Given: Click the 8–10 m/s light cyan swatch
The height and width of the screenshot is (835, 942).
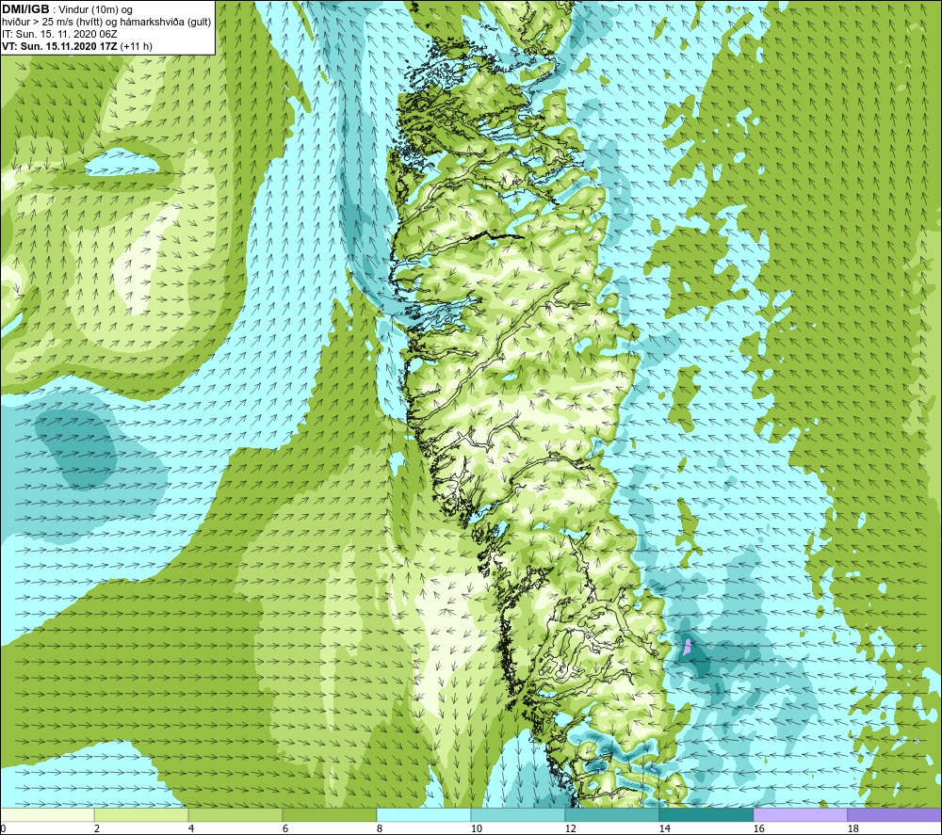Looking at the screenshot, I should click(424, 814).
